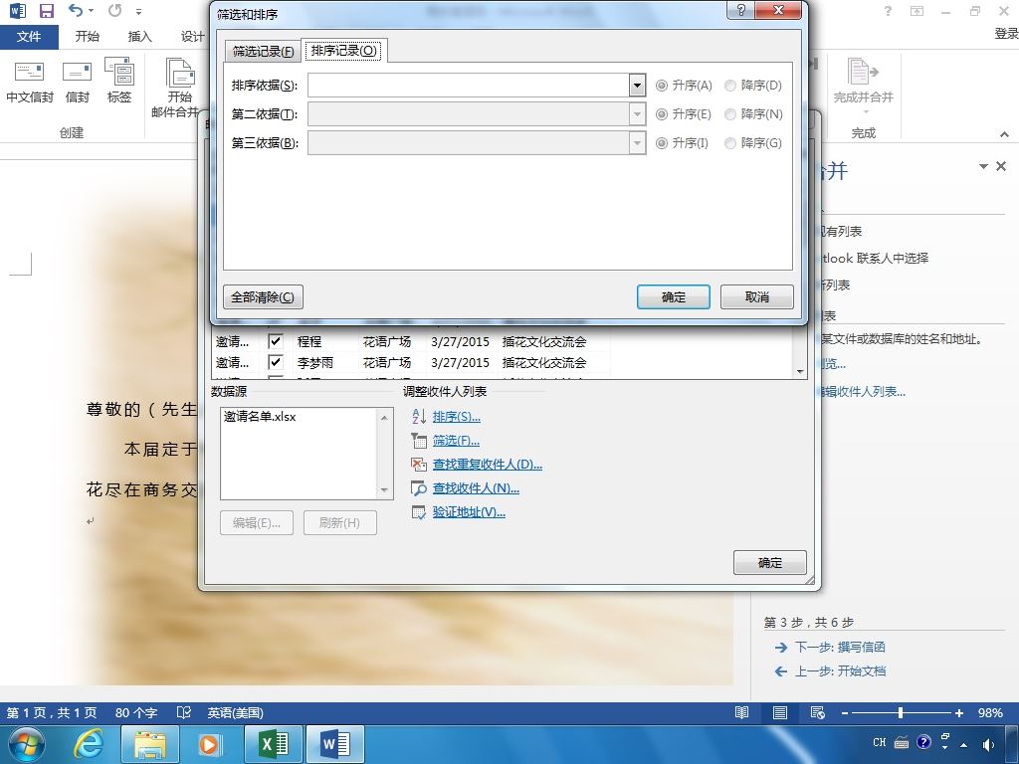1019x764 pixels.
Task: Click the help question mark in dialog title
Action: tap(740, 10)
